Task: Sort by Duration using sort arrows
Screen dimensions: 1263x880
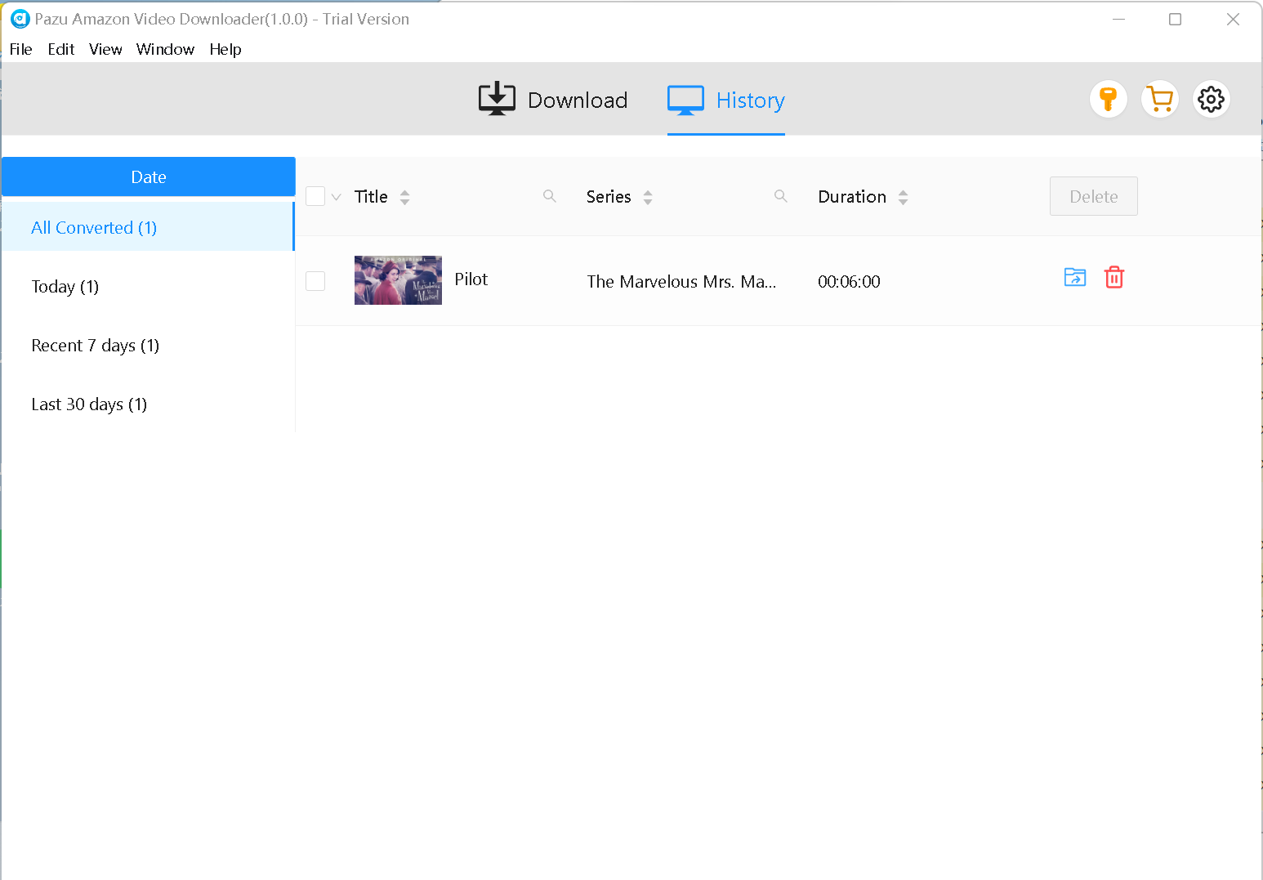Action: [904, 196]
